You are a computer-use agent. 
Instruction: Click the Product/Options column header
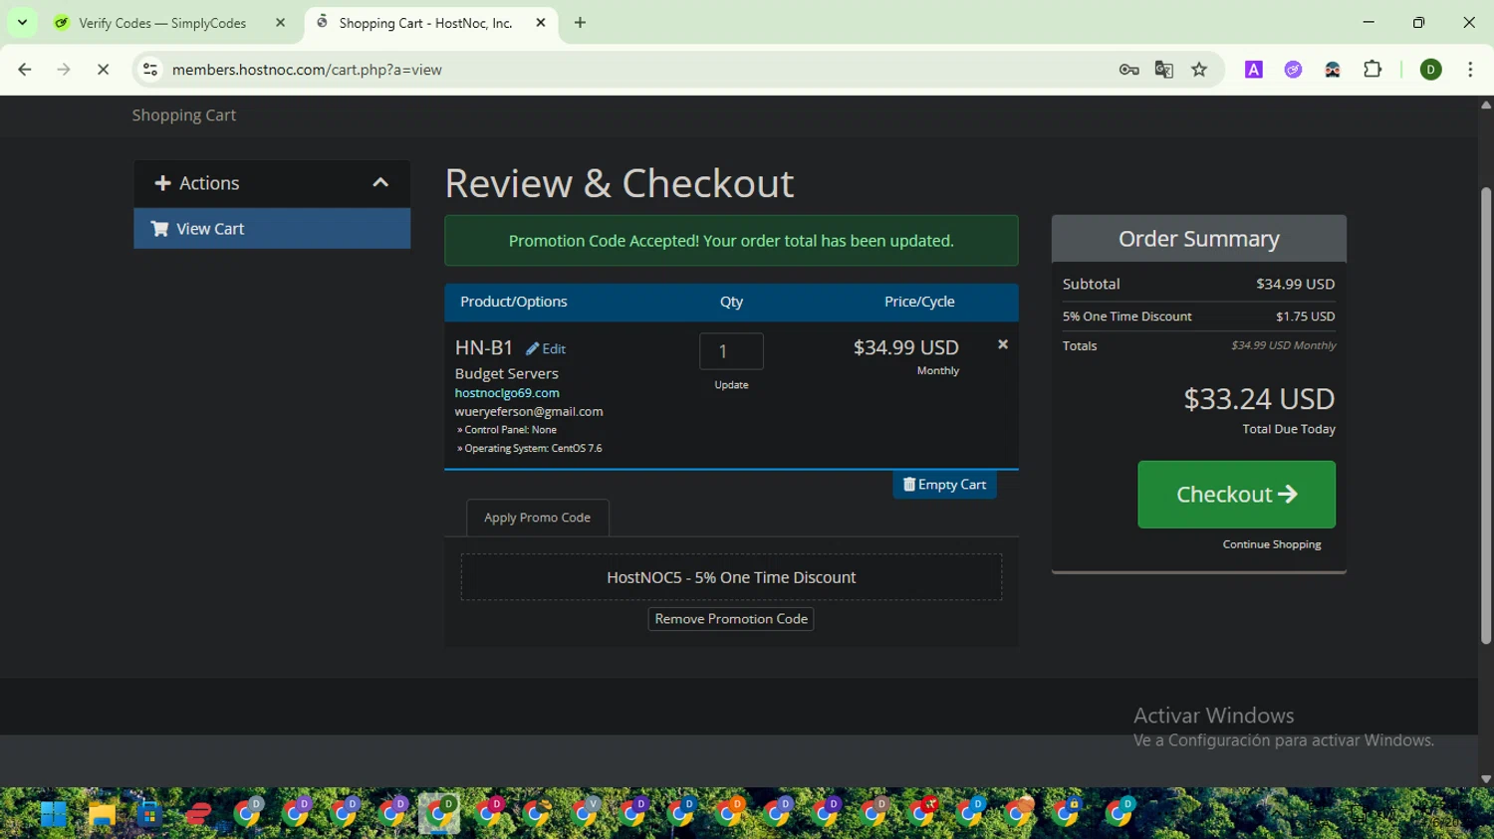coord(514,302)
